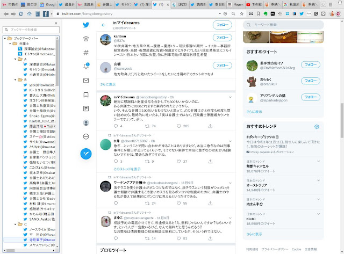Open Profile avatar icon in sidebar

86,122
